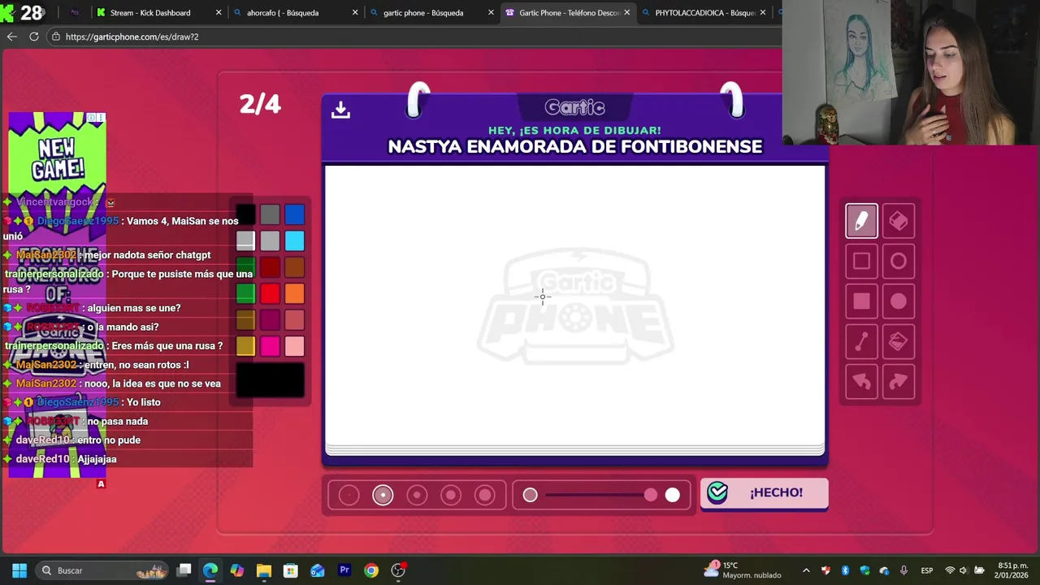Viewport: 1040px width, 585px height.
Task: Download the drawing with the download icon
Action: click(x=340, y=110)
